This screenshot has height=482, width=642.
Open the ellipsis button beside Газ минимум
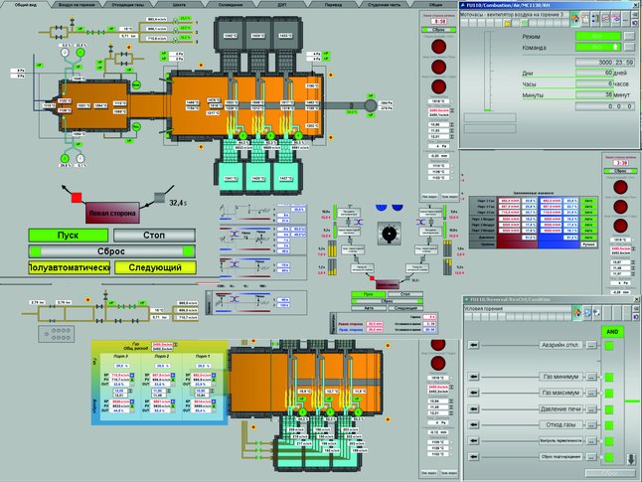pyautogui.click(x=591, y=377)
